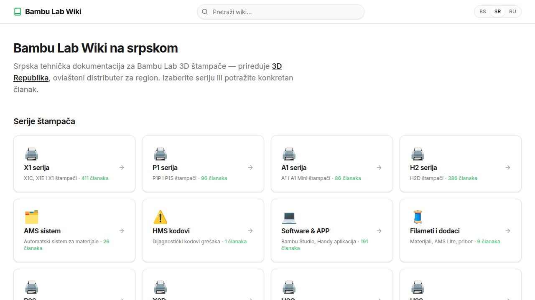Screen dimensions: 535x300
Task: Open the Software & APP title
Action: (x=306, y=231)
